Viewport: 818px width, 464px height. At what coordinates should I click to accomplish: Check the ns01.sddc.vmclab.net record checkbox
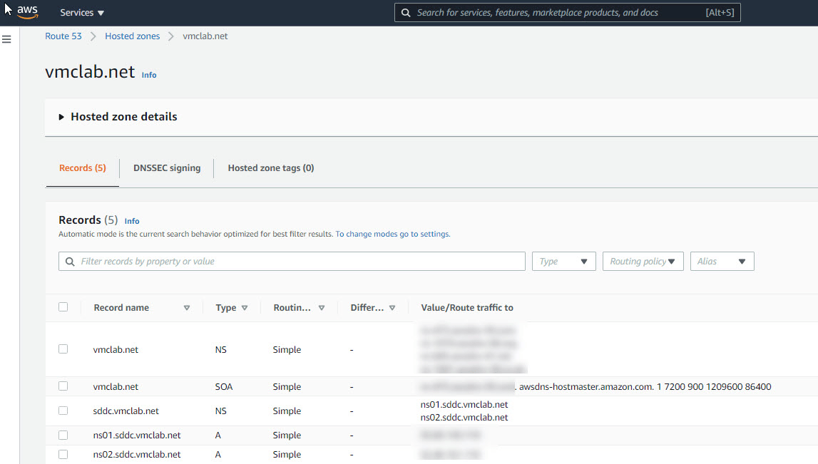coord(63,435)
